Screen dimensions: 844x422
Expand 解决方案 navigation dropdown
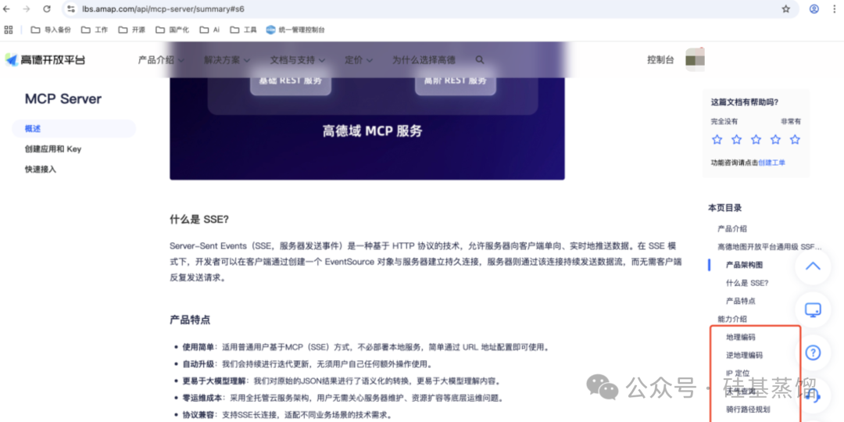pos(227,59)
